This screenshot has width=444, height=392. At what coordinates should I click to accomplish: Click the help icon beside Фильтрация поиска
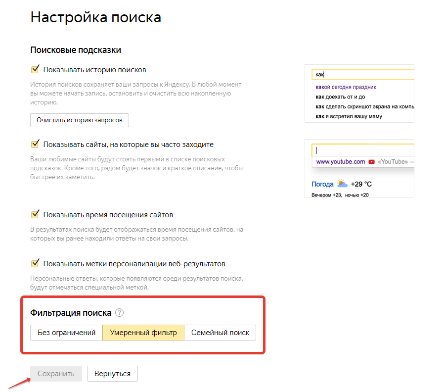coord(119,313)
